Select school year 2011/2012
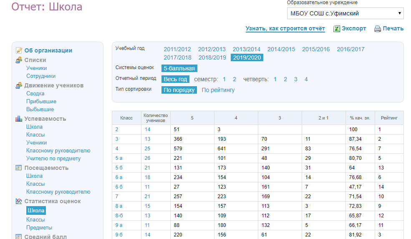Screen dimensions: 411x239 pyautogui.click(x=177, y=49)
